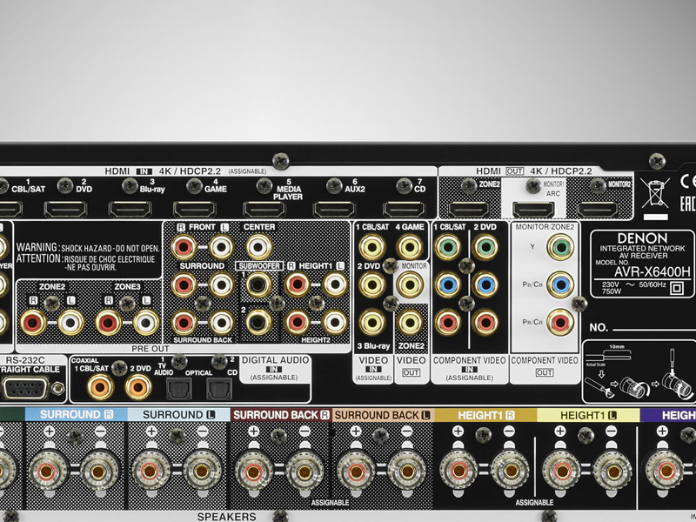Click the AVR-X6400H model number text
Image resolution: width=696 pixels, height=522 pixels.
coord(652,271)
